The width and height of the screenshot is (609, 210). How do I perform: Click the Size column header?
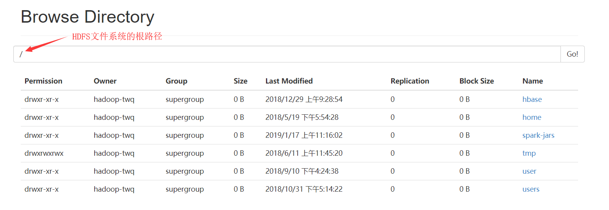tap(241, 81)
